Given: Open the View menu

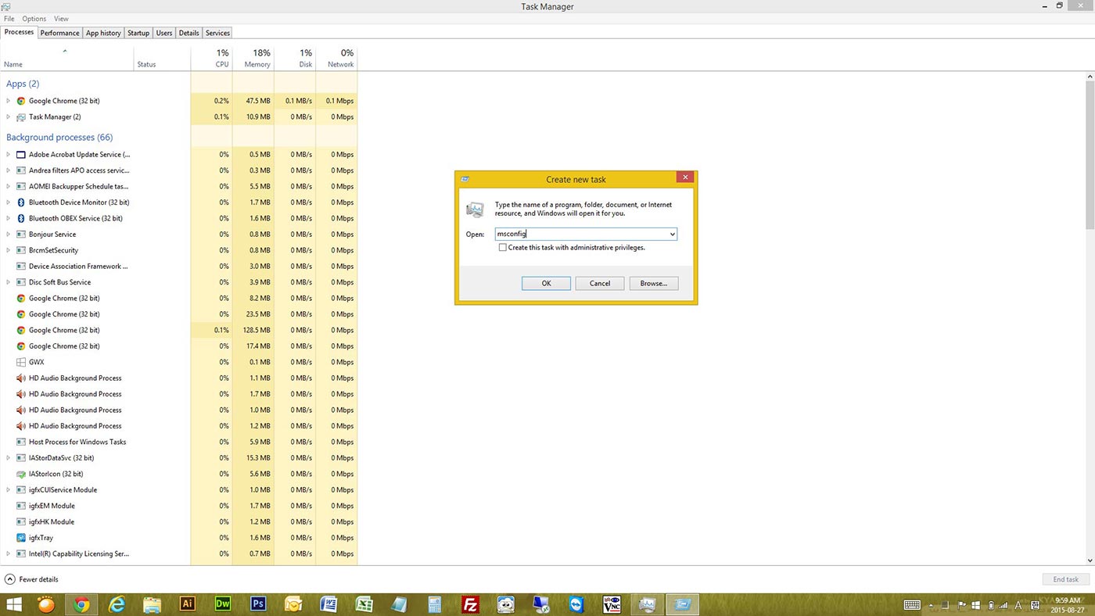Looking at the screenshot, I should [x=61, y=19].
